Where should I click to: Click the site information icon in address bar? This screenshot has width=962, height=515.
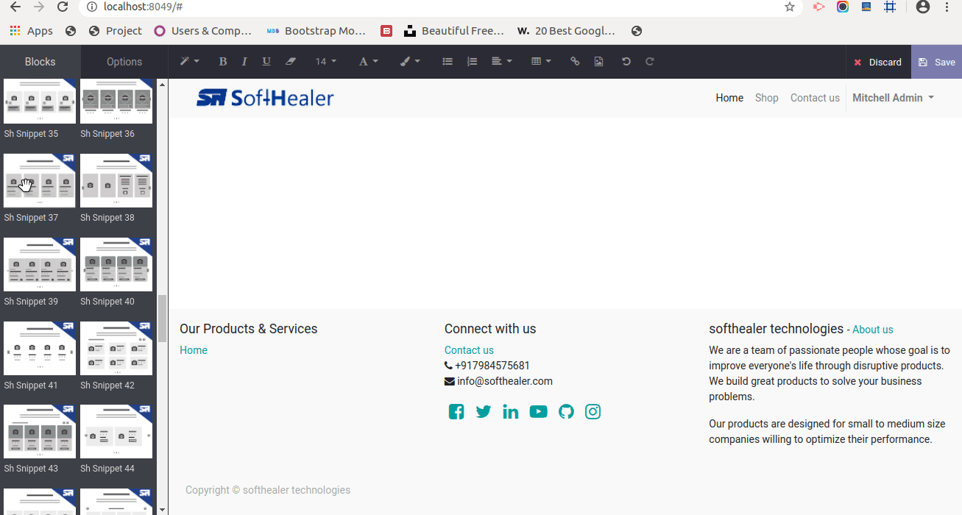pos(92,7)
